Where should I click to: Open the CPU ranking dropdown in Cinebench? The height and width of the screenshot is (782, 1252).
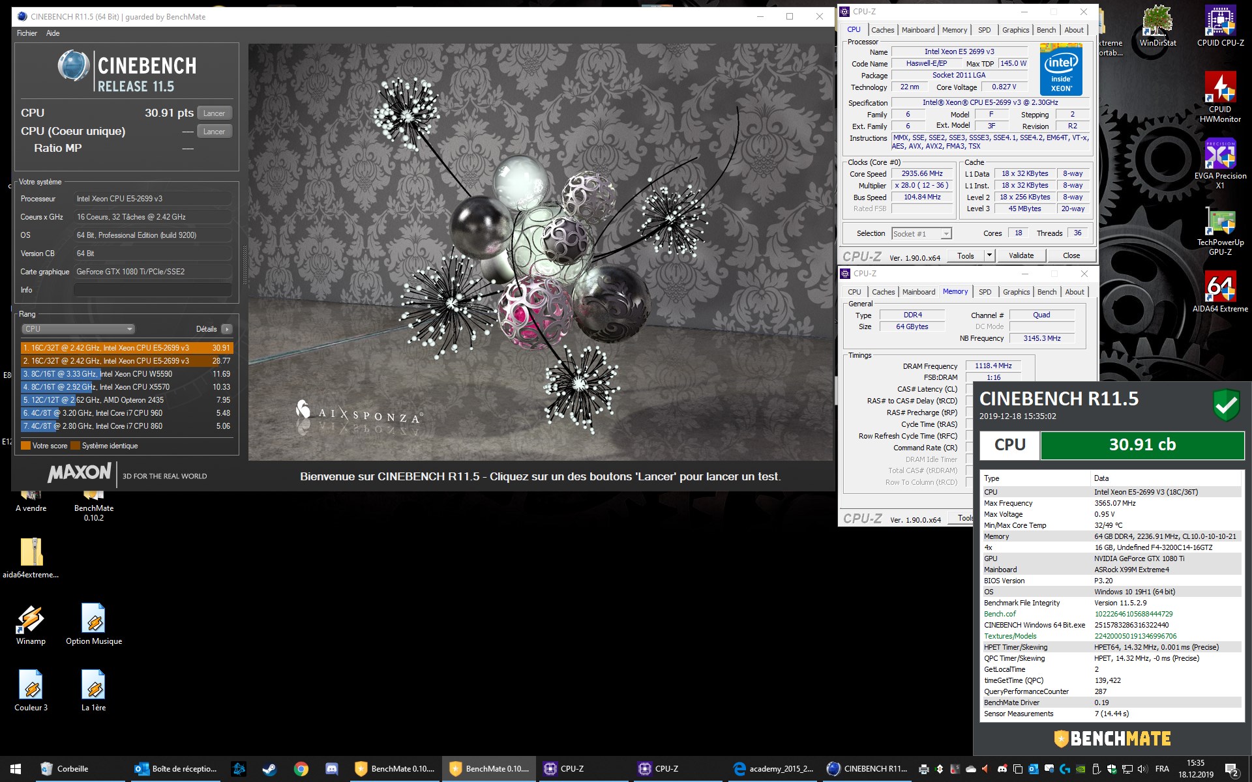[x=78, y=329]
